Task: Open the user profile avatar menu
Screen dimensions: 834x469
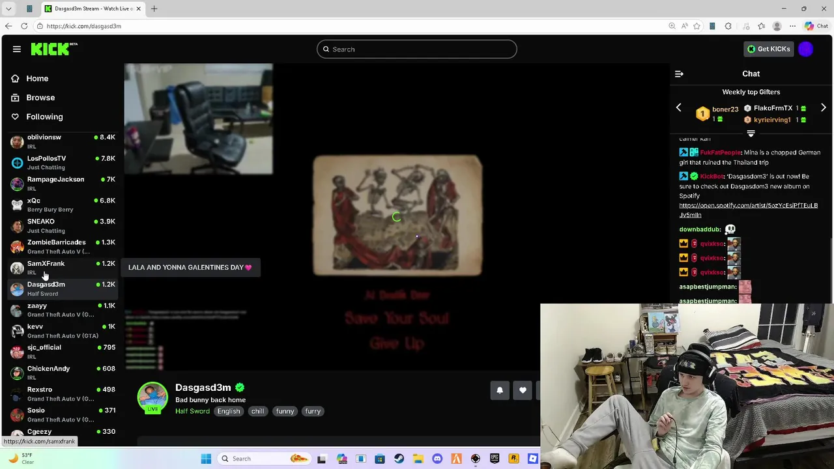Action: coord(806,49)
